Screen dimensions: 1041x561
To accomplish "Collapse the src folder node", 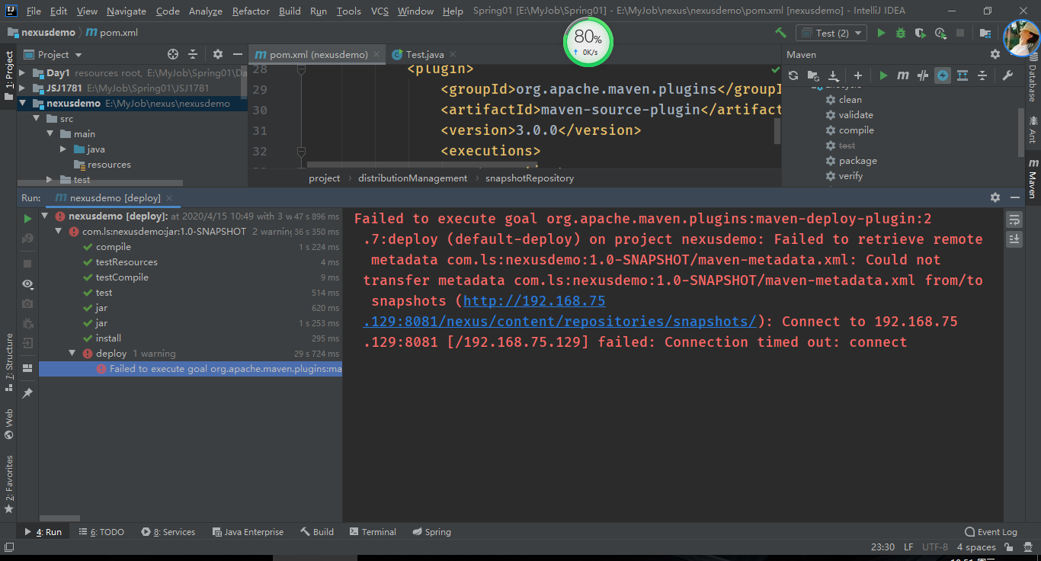I will click(x=36, y=119).
